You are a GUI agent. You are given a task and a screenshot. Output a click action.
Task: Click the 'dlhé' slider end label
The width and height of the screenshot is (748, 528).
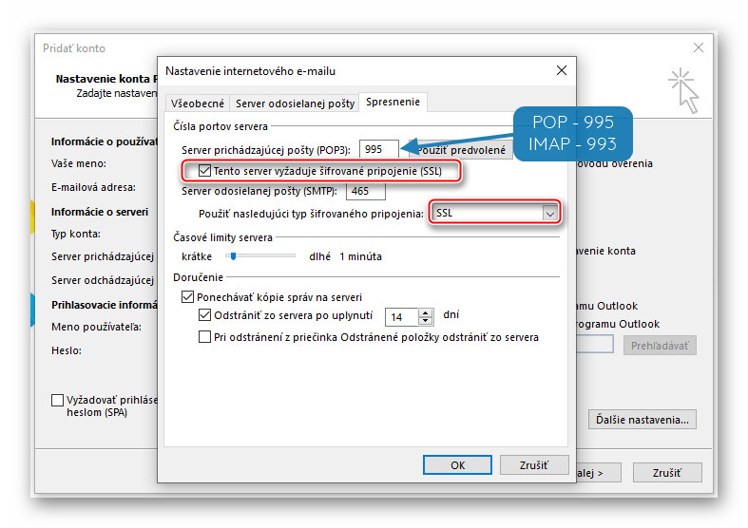319,256
